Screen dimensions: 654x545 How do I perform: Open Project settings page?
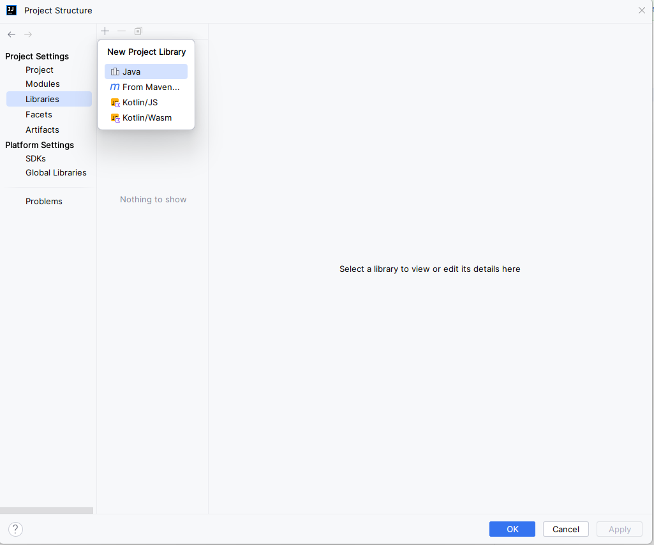tap(39, 70)
